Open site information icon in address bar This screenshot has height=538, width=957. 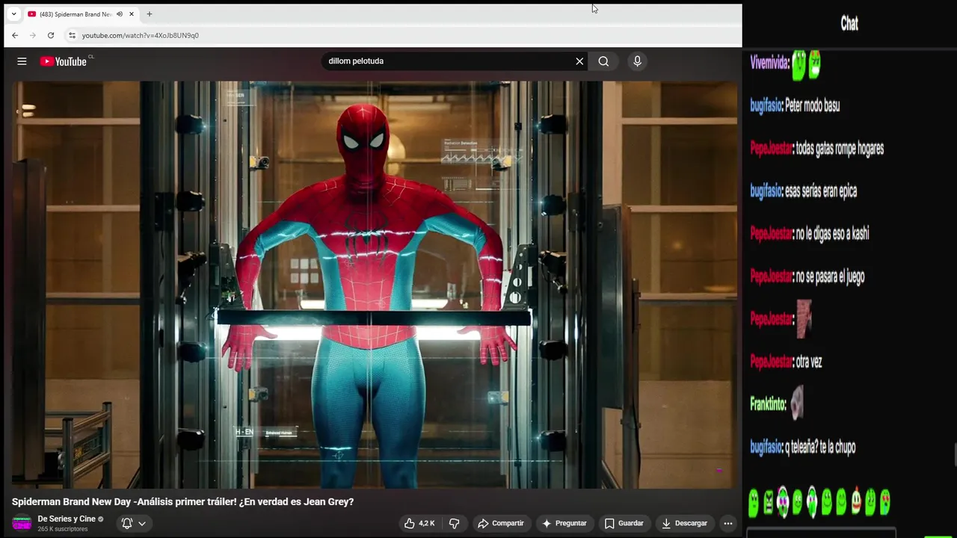tap(72, 35)
